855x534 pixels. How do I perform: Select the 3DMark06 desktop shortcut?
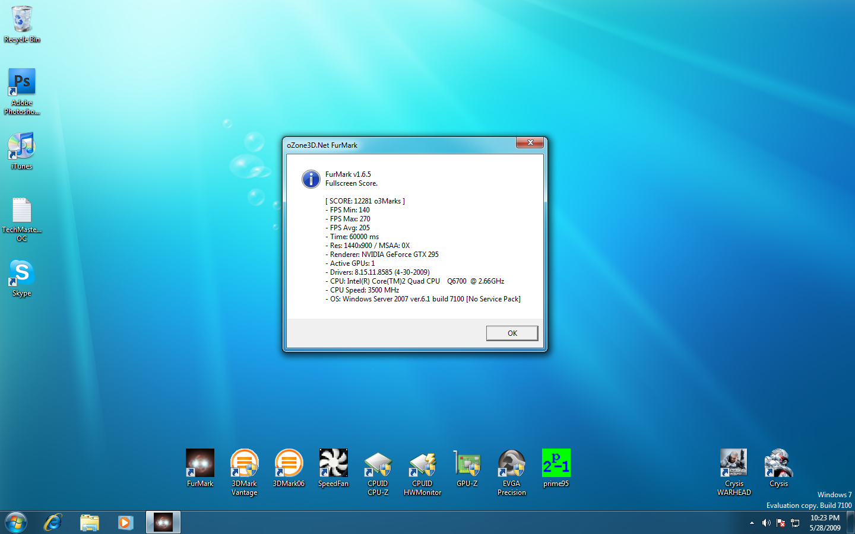(289, 468)
